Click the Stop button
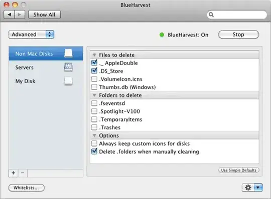Image resolution: width=271 pixels, height=199 pixels. (238, 34)
